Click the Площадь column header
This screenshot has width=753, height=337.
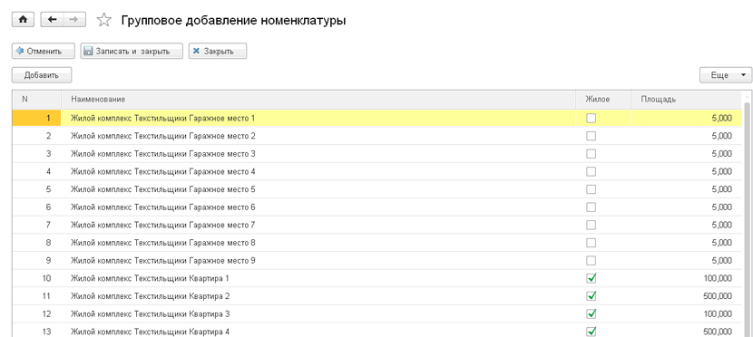pos(686,100)
